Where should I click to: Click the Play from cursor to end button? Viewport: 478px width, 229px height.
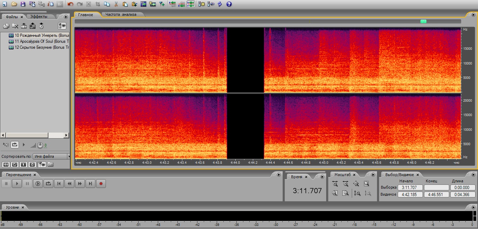coord(38,183)
